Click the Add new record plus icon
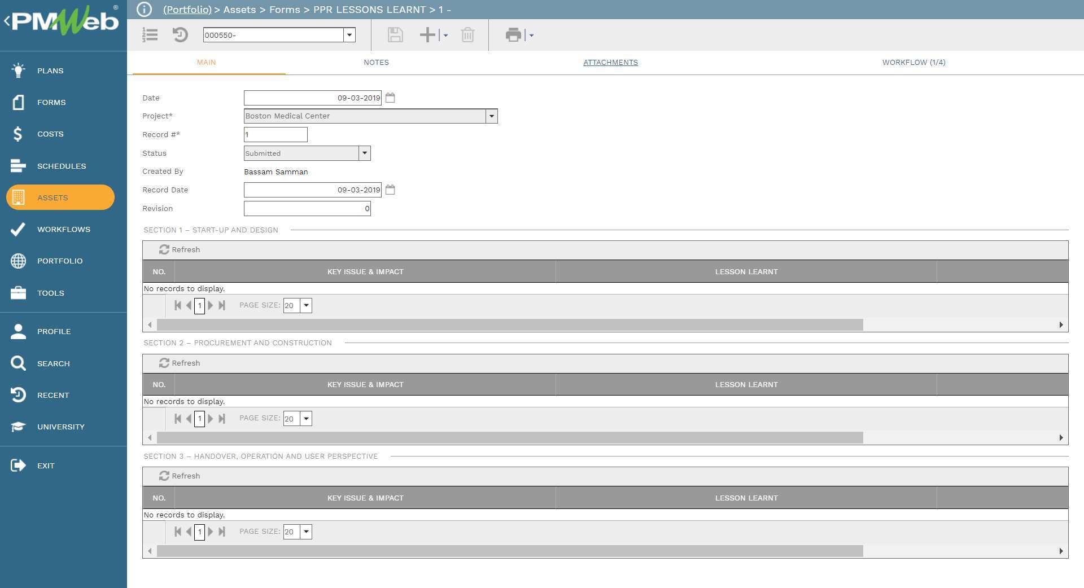This screenshot has height=588, width=1084. [427, 35]
